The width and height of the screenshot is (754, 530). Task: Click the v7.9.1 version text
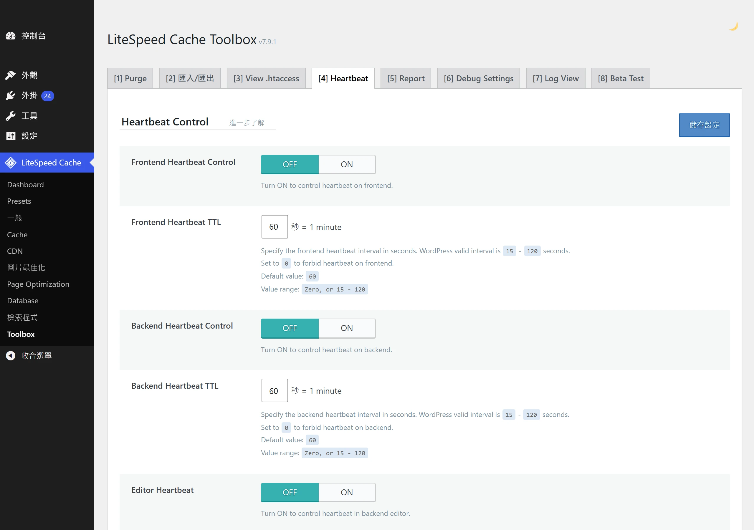point(267,42)
